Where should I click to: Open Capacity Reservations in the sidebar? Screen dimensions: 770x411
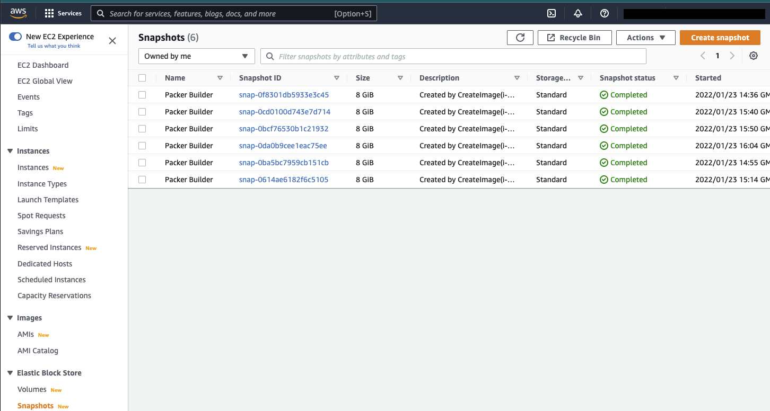pyautogui.click(x=54, y=296)
